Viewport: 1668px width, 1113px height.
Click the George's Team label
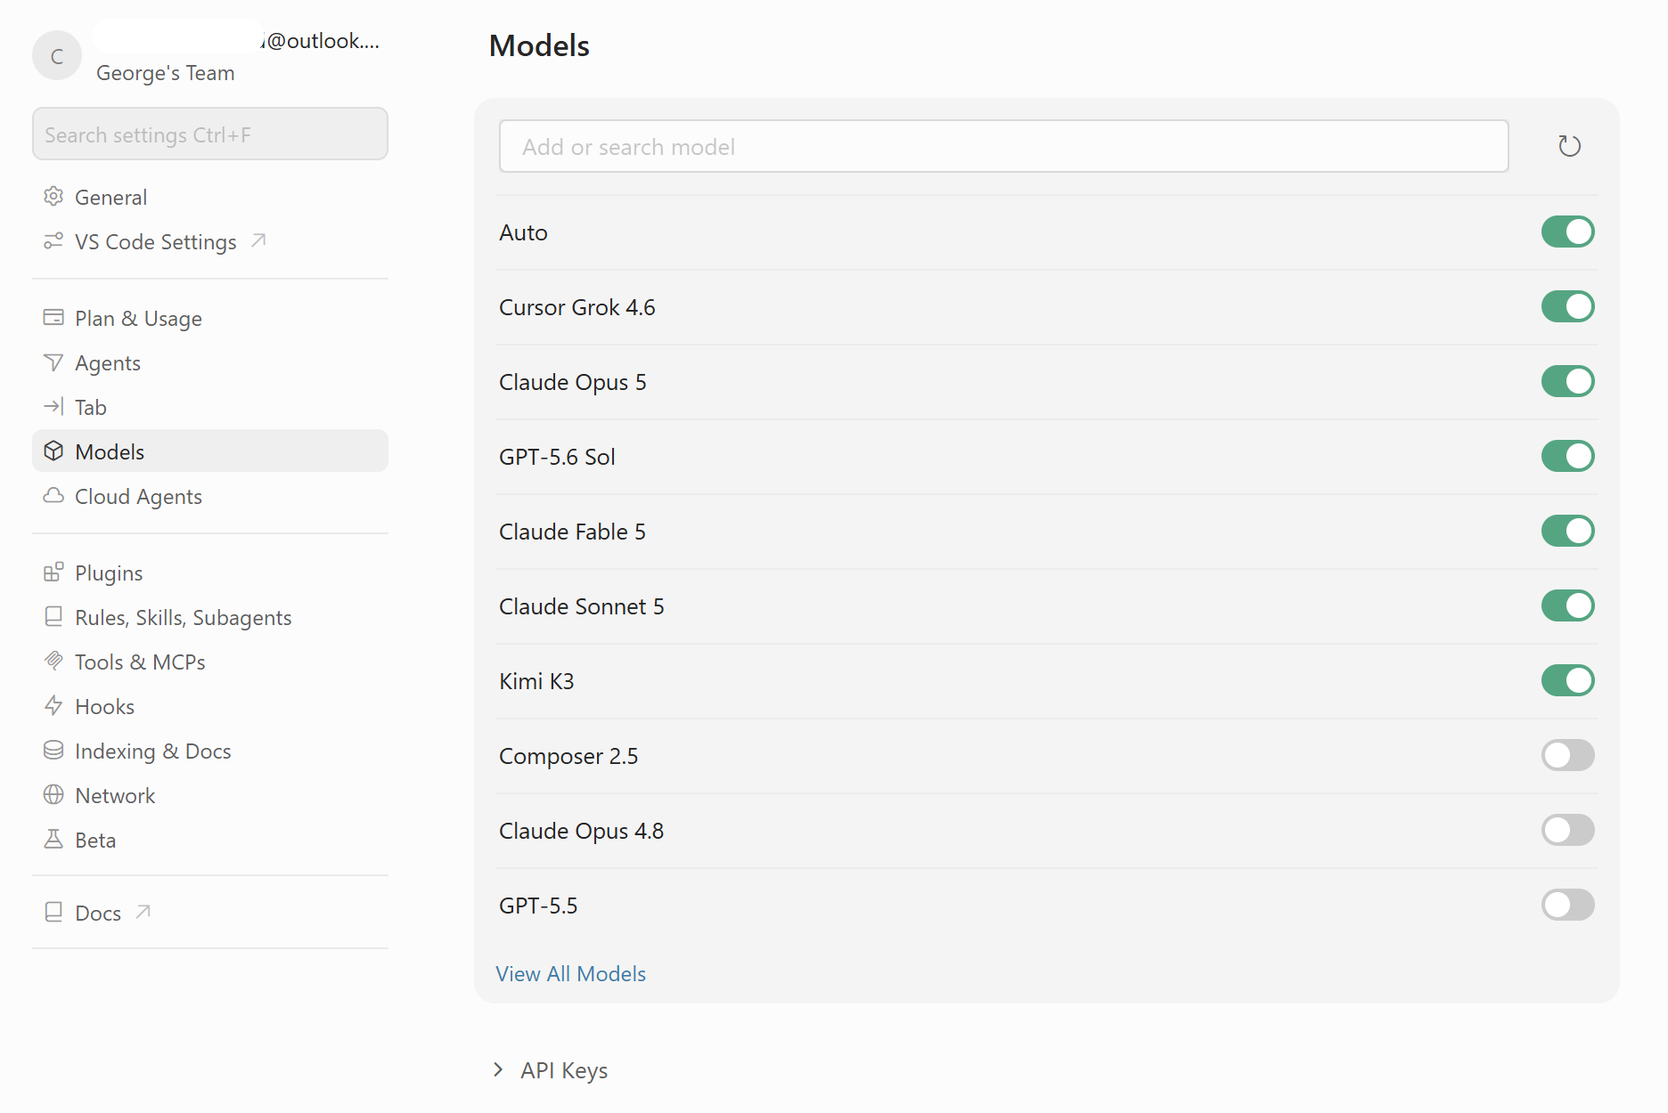pos(166,73)
